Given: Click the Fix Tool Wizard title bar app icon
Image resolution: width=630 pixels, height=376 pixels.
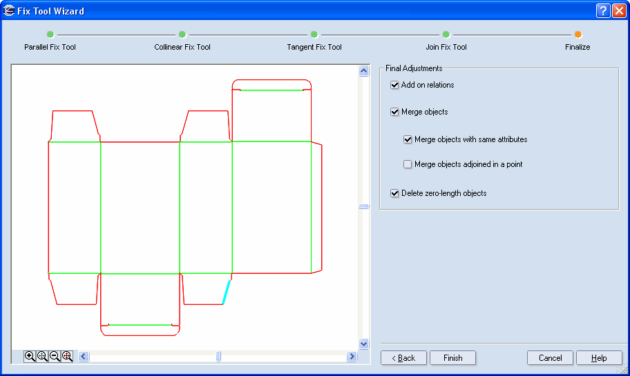Looking at the screenshot, I should pos(10,11).
